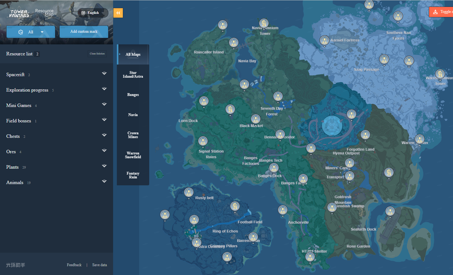Image resolution: width=453 pixels, height=275 pixels.
Task: Click the Warren Shelter spacerift marker
Action: pyautogui.click(x=420, y=139)
